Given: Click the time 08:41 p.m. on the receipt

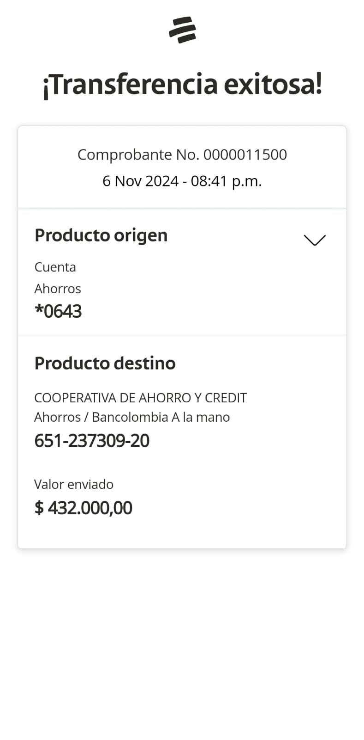Looking at the screenshot, I should [x=226, y=181].
